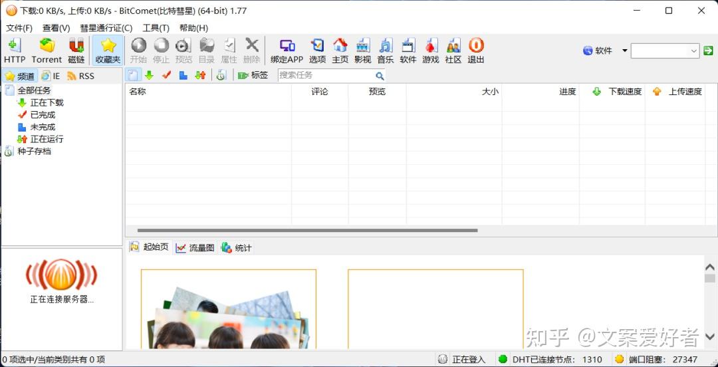Select 已完成 in the task tree
The height and width of the screenshot is (367, 718).
click(43, 115)
